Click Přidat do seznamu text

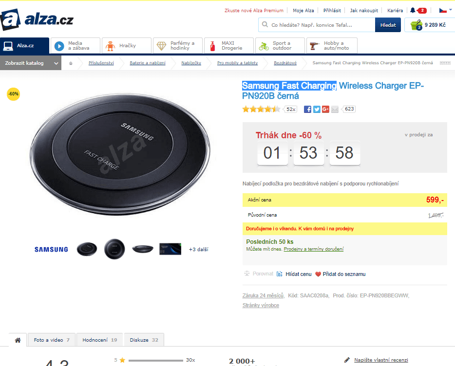(x=344, y=274)
